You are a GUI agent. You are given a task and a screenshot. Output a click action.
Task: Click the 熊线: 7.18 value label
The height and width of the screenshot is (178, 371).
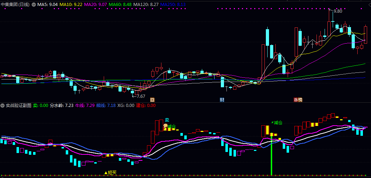pyautogui.click(x=106, y=106)
